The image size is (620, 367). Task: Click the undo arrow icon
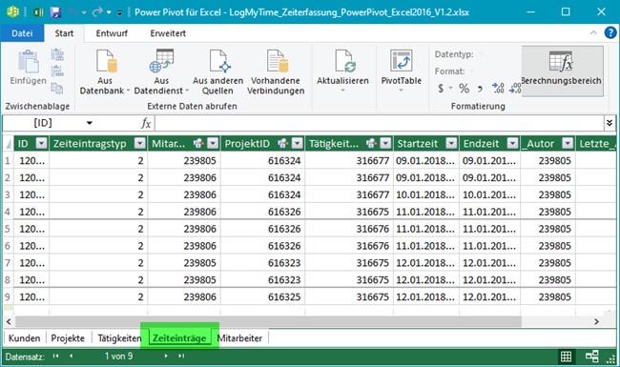73,12
